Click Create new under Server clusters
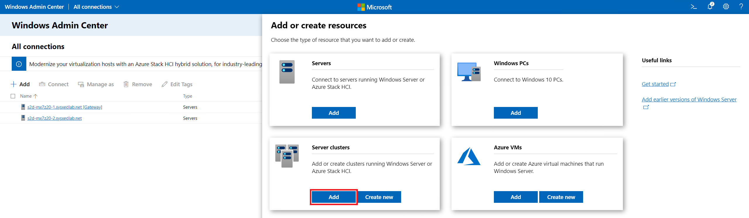This screenshot has width=749, height=218. tap(379, 197)
